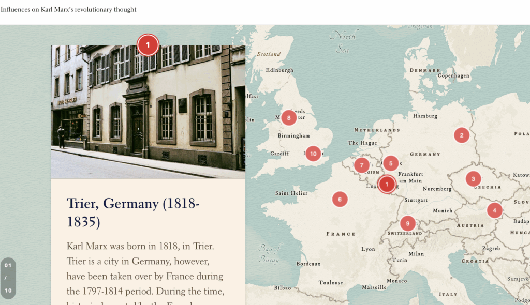The width and height of the screenshot is (530, 305).
Task: Click marker 5 in western Germany
Action: click(391, 163)
